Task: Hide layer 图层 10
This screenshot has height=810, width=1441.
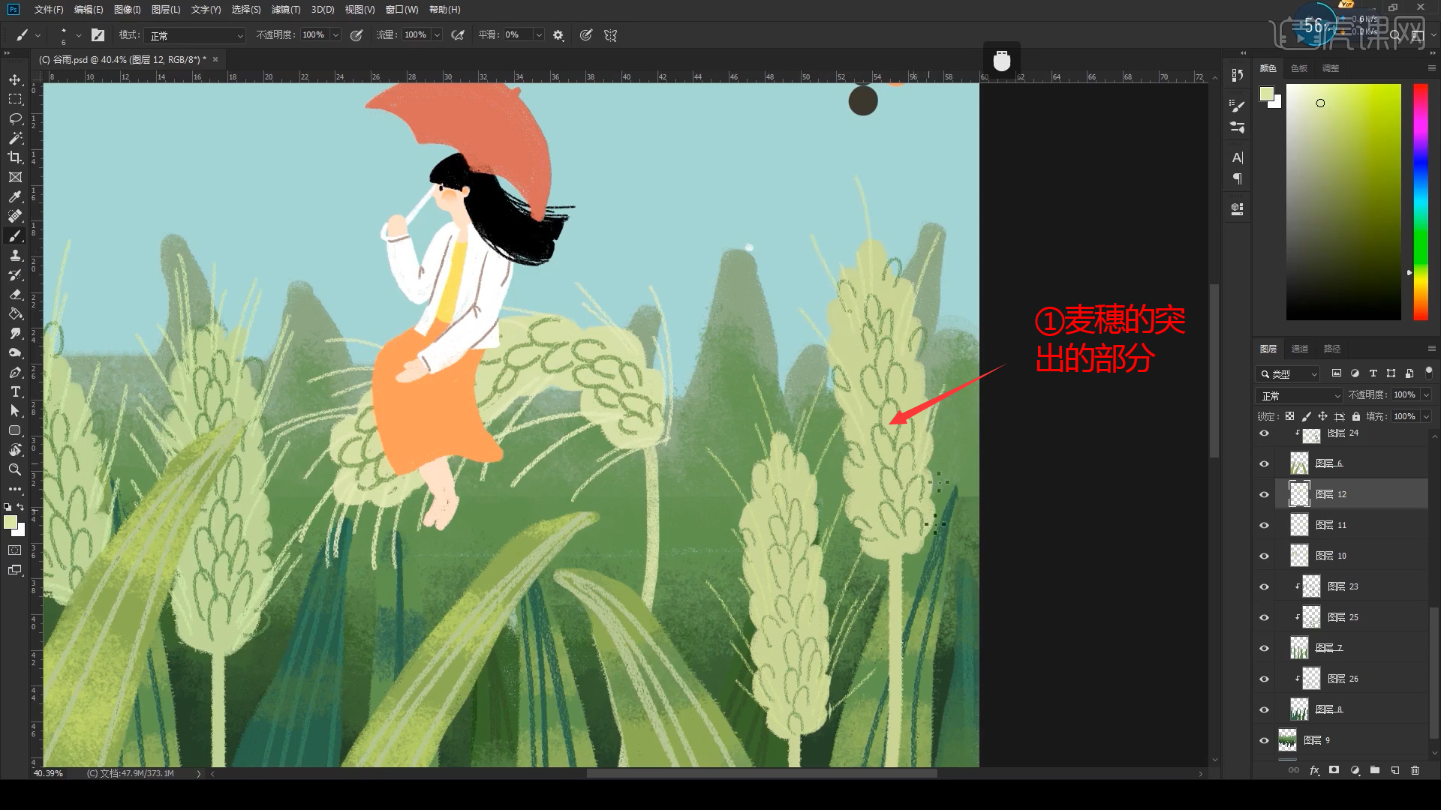Action: tap(1265, 556)
